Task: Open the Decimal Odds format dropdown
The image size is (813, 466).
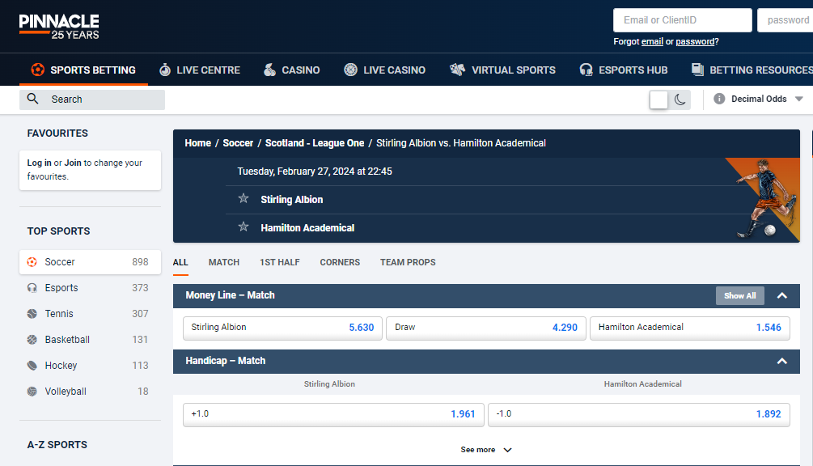Action: (766, 99)
